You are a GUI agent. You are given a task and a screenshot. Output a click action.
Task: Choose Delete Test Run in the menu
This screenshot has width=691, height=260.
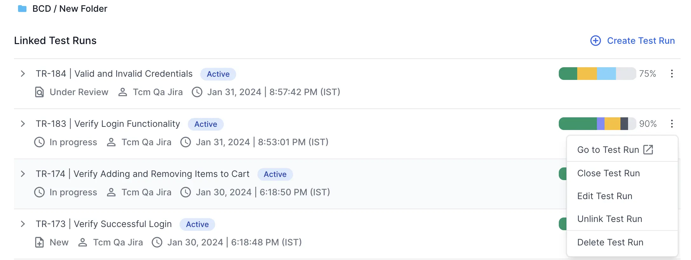(610, 242)
